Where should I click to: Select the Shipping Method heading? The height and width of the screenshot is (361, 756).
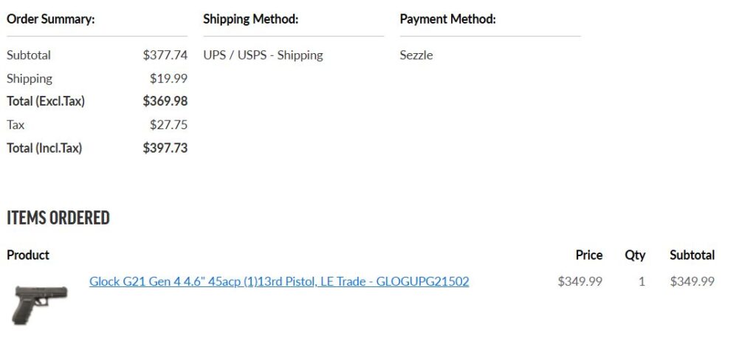(251, 19)
